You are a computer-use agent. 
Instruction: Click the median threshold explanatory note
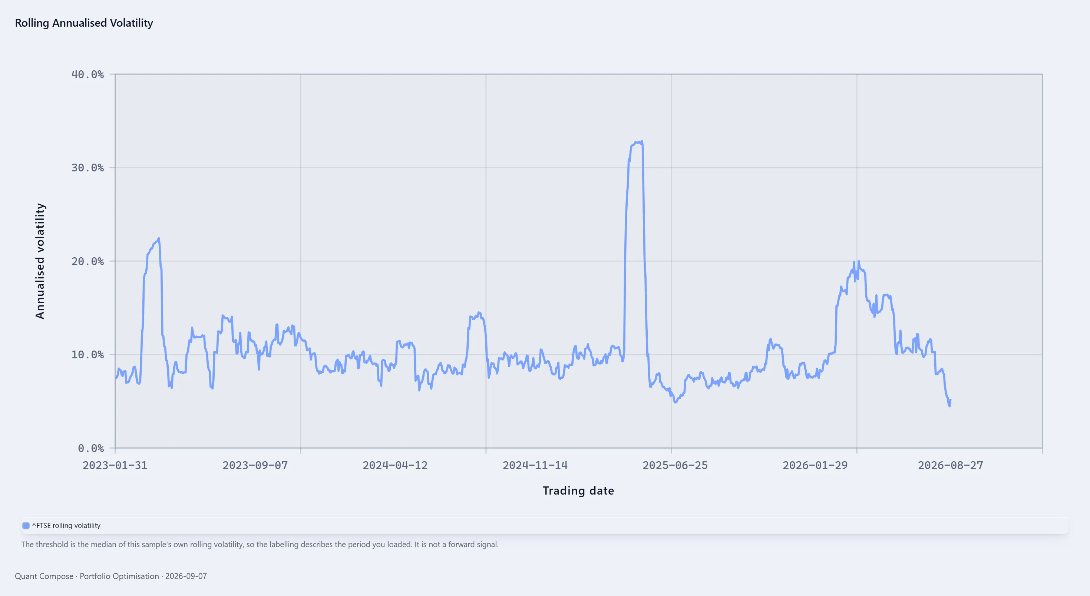click(260, 545)
